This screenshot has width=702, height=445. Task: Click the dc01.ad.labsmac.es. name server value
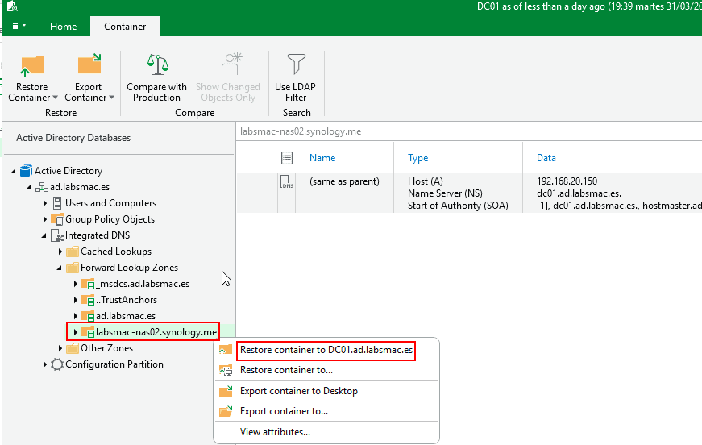coord(579,193)
